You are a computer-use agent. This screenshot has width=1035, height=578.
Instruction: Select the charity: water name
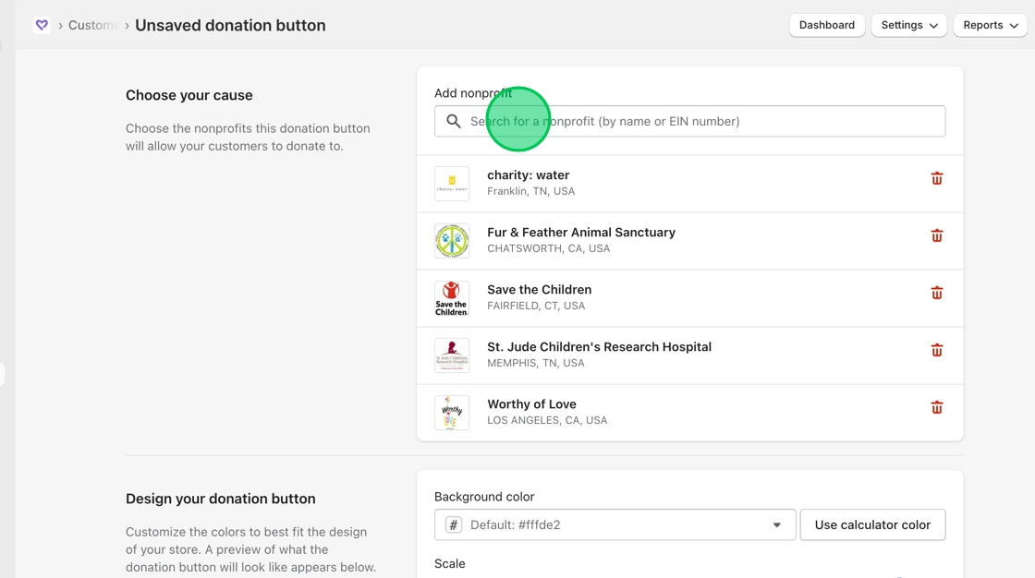(x=528, y=175)
